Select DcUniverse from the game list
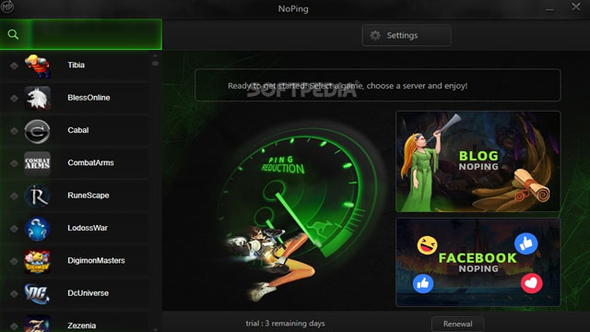The height and width of the screenshot is (332, 590). tap(76, 293)
